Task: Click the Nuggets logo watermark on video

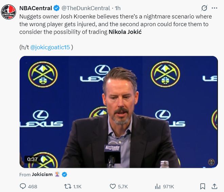Action: coord(211,162)
